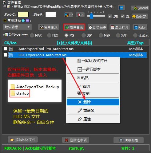Select the MS file type radio
This screenshot has width=151, height=153.
(x=66, y=35)
